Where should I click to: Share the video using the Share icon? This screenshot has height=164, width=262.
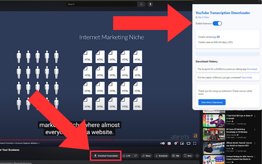coord(147,156)
